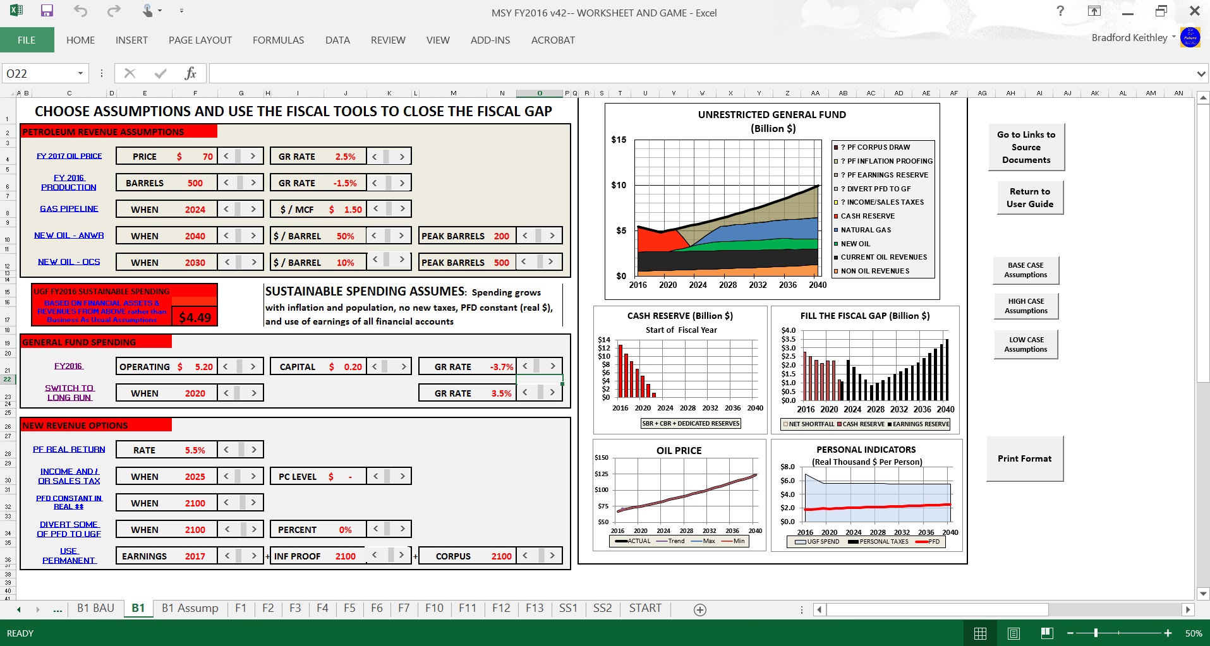Open the FY 2017 OIL PRICE link

coord(69,156)
